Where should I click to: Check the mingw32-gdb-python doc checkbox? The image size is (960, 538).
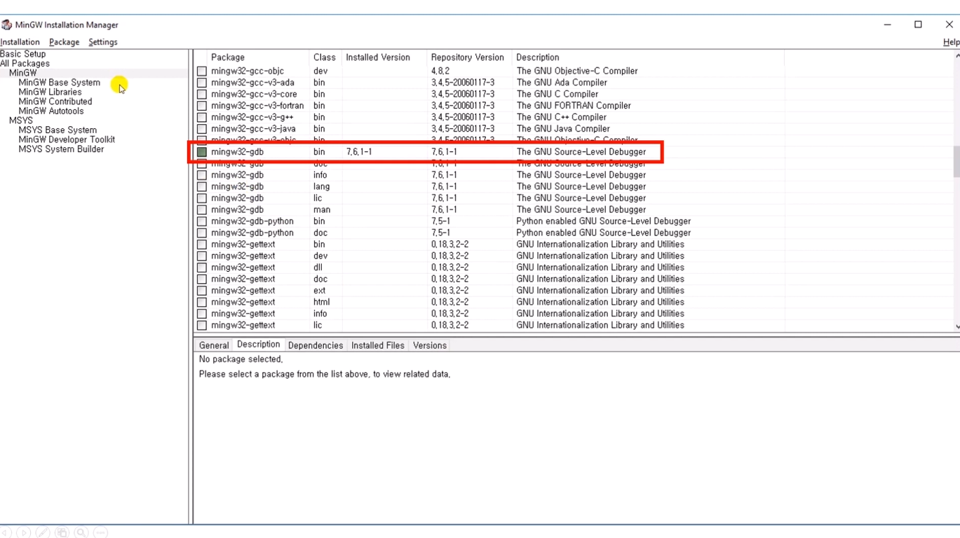[x=202, y=233]
